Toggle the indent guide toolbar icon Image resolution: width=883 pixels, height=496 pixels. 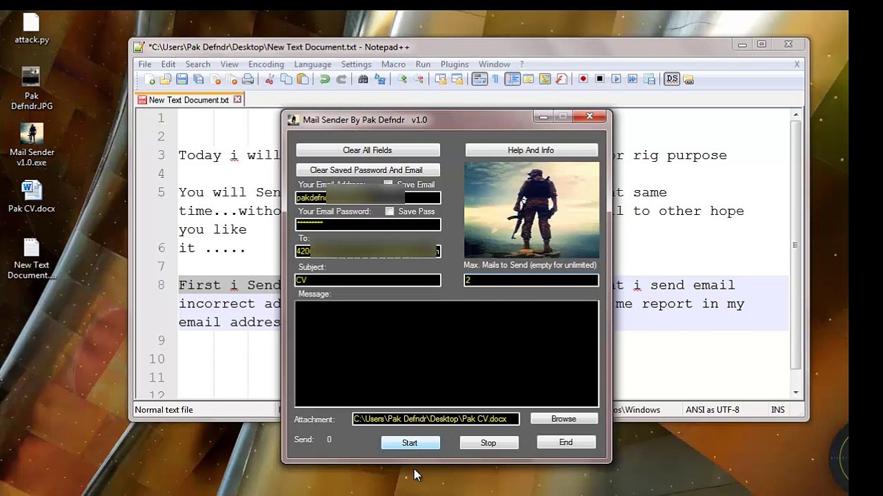click(x=512, y=79)
